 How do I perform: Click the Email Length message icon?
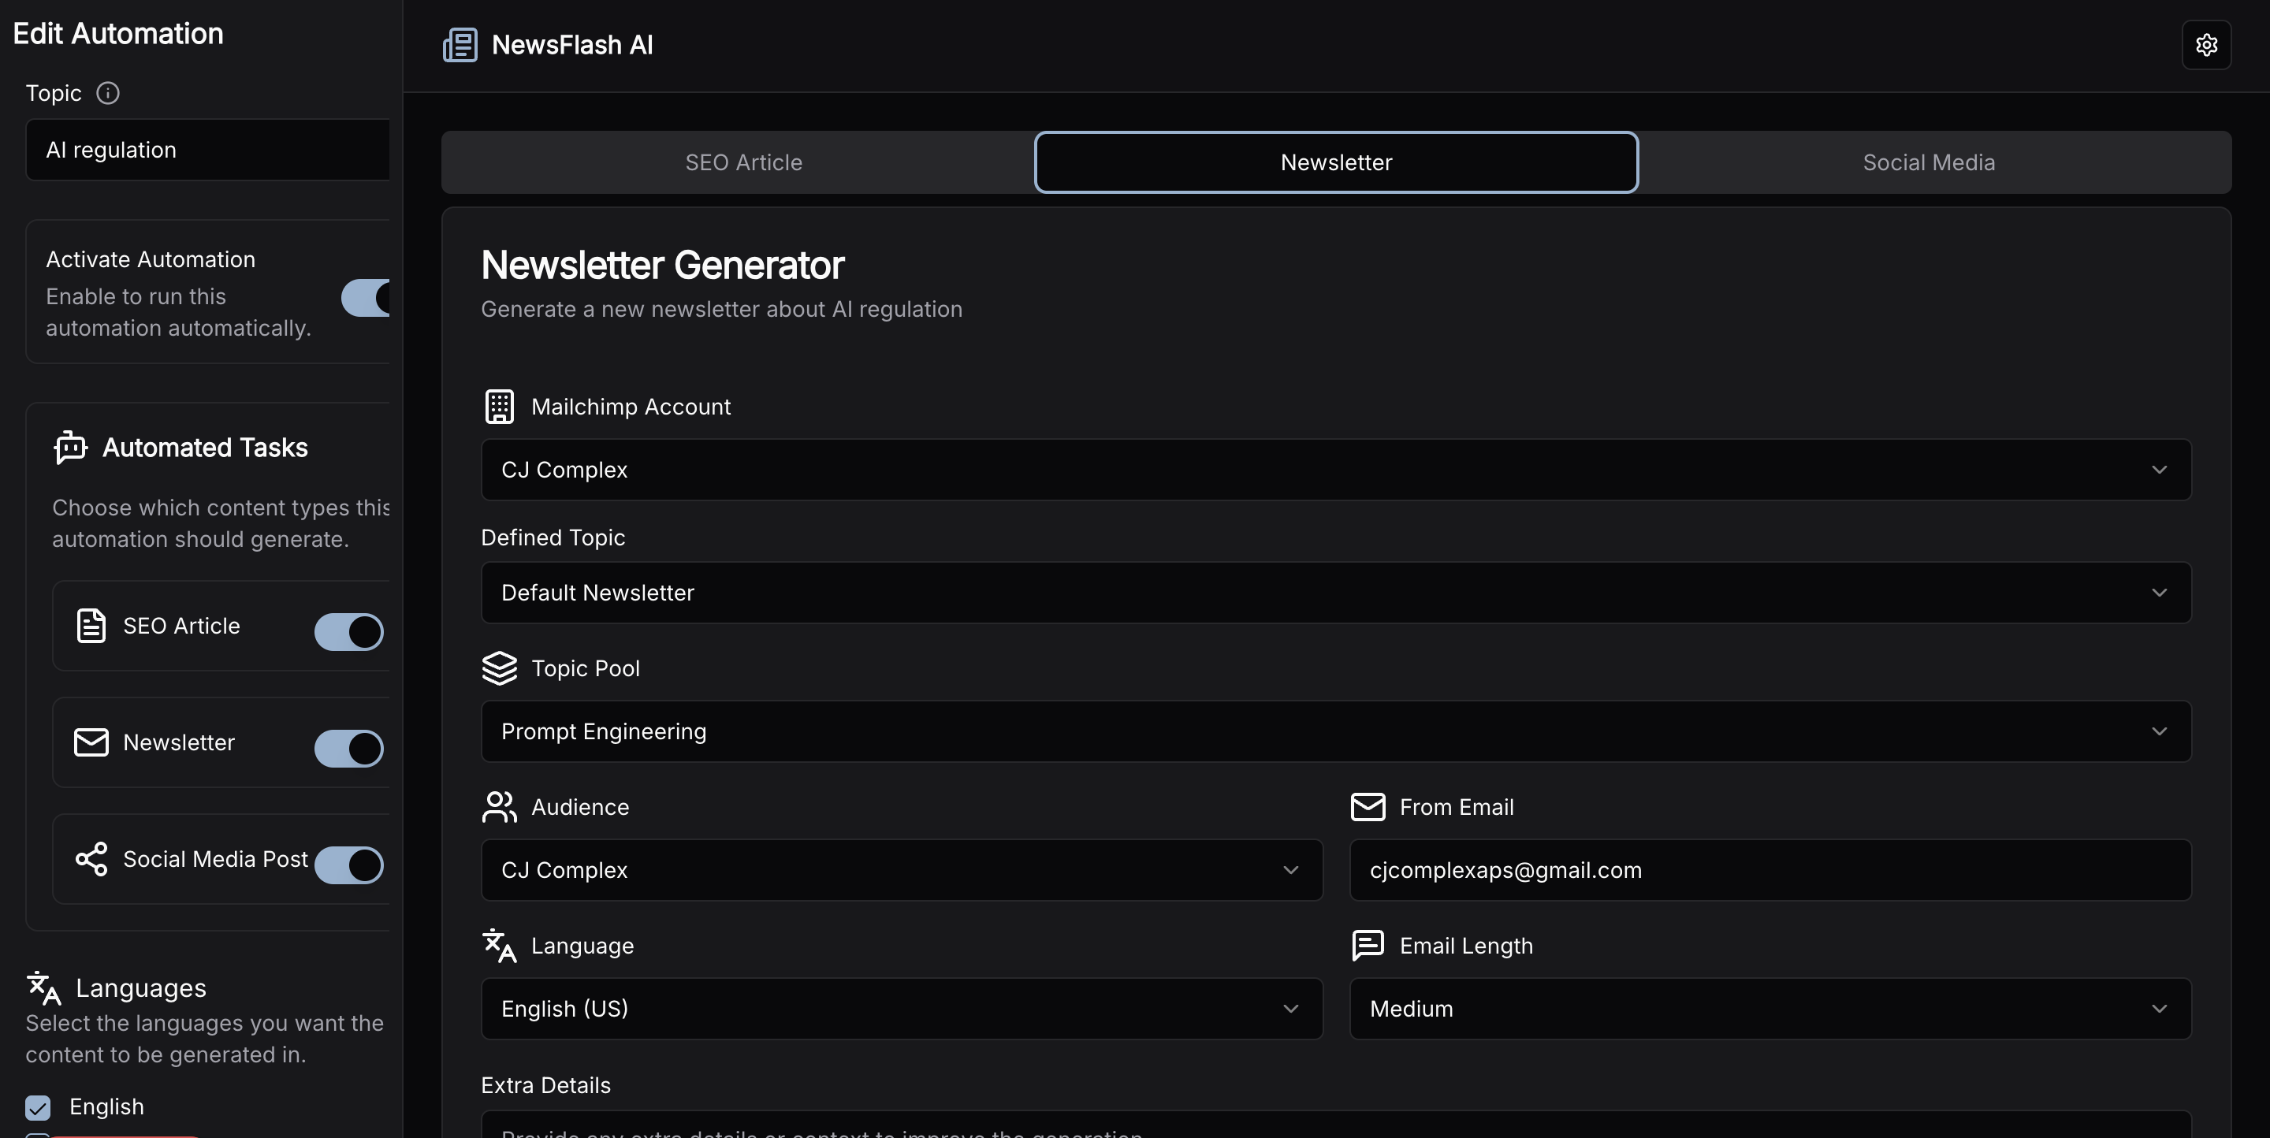[x=1368, y=945]
